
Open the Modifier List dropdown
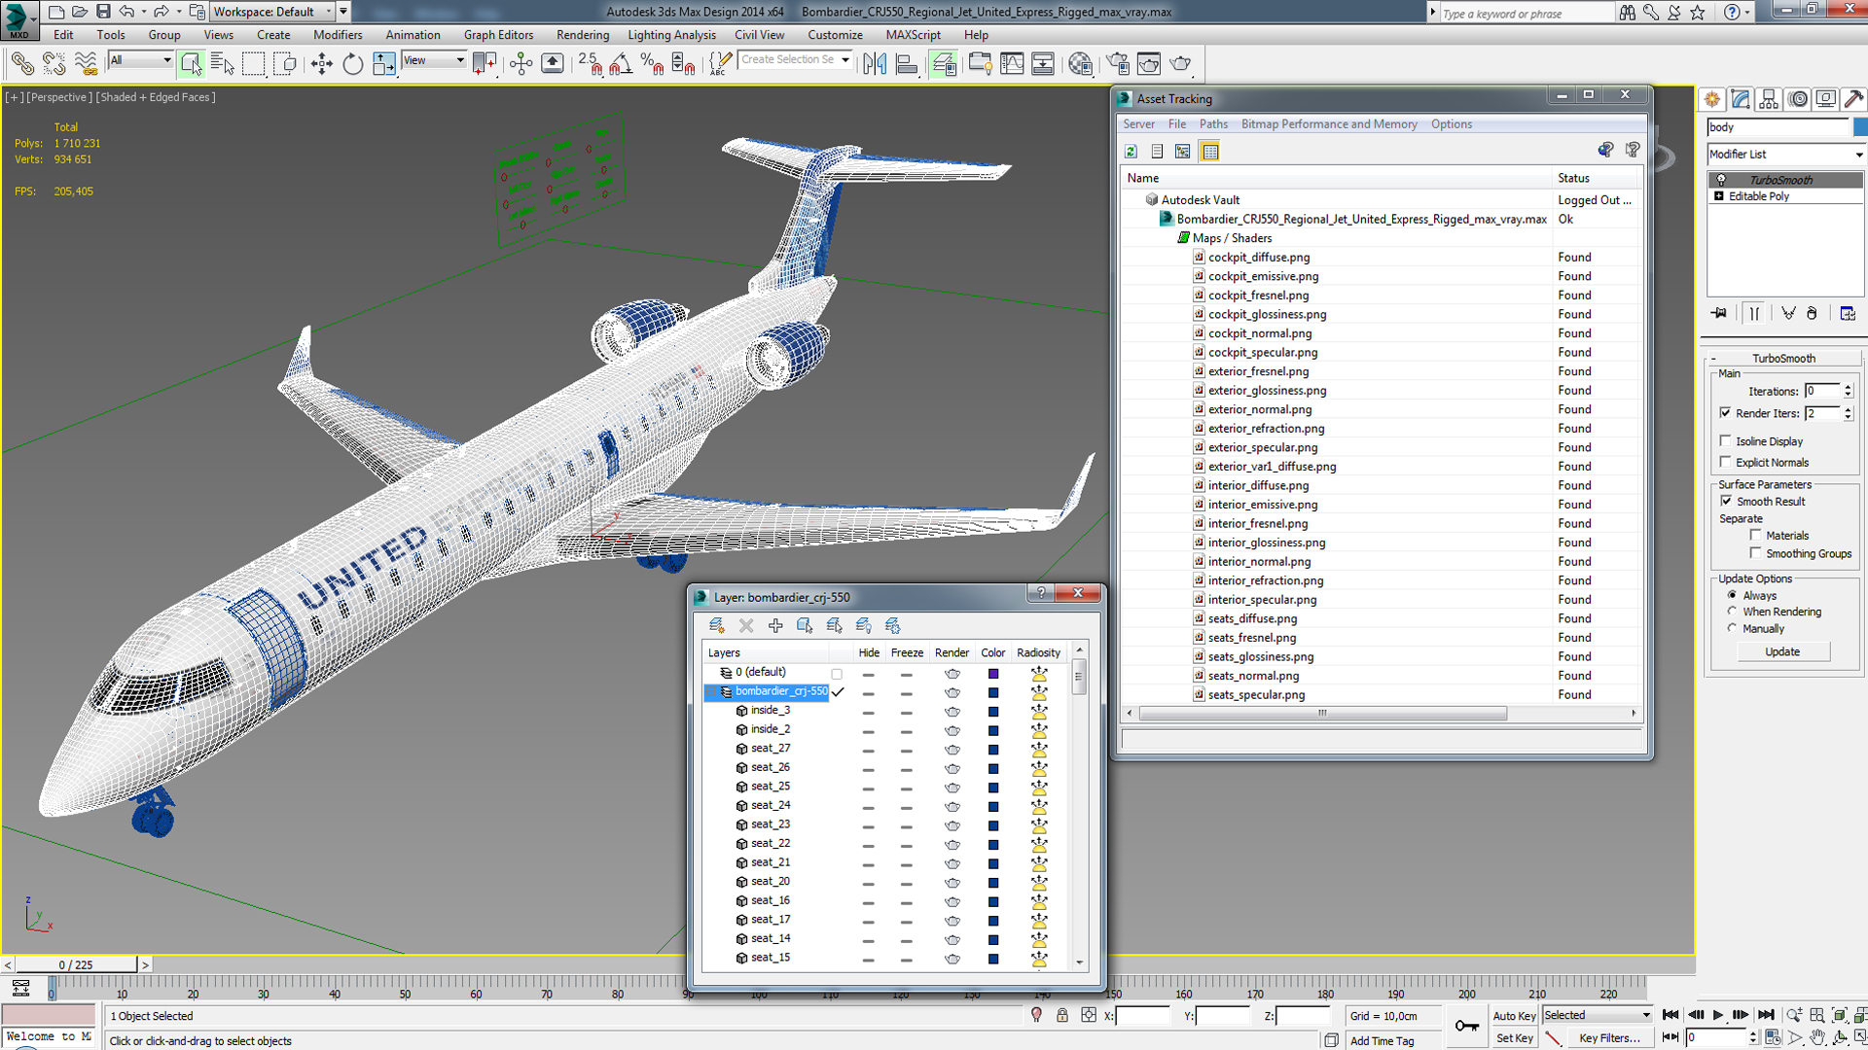tap(1786, 155)
